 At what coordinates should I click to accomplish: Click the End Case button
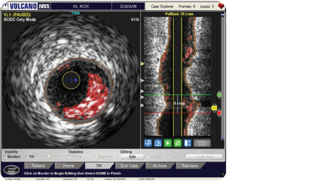[129, 166]
